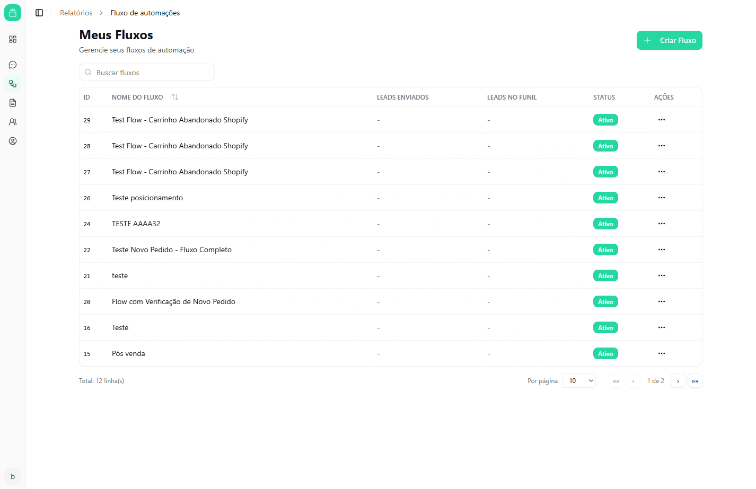The image size is (756, 489).
Task: Sort by flow name arrows icon
Action: coord(175,97)
